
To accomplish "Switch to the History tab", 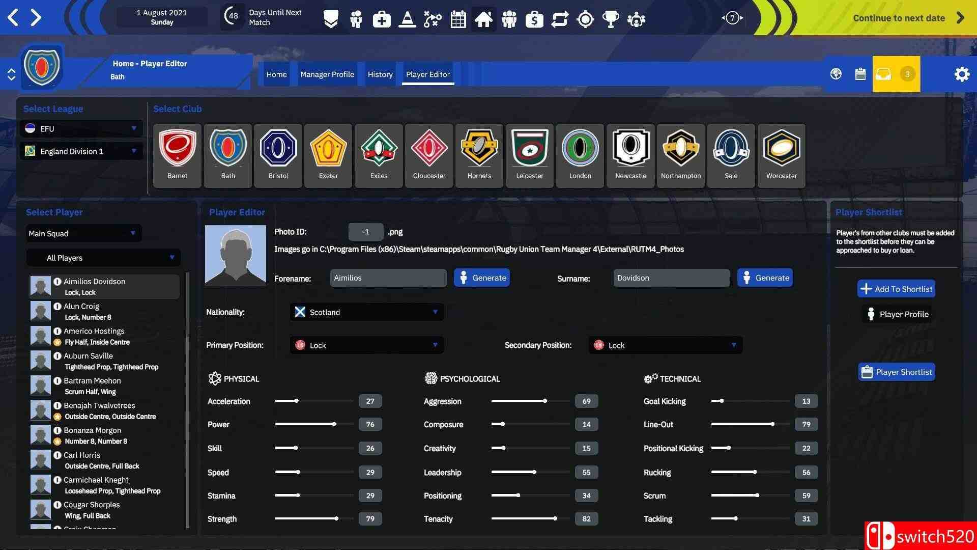I will (380, 74).
